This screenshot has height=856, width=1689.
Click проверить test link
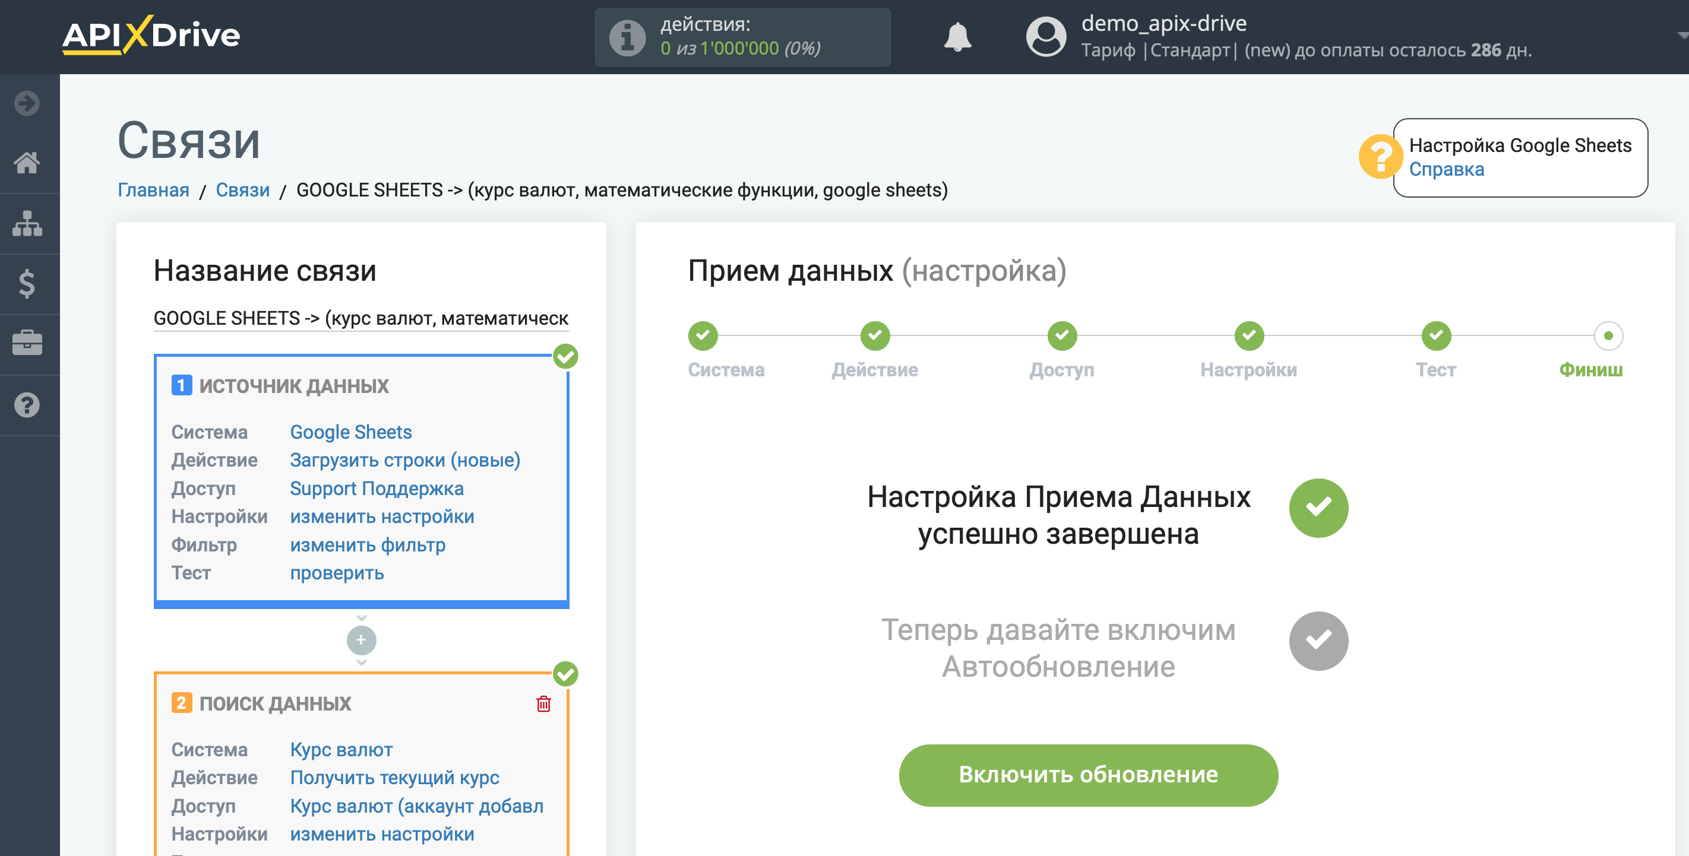(337, 573)
